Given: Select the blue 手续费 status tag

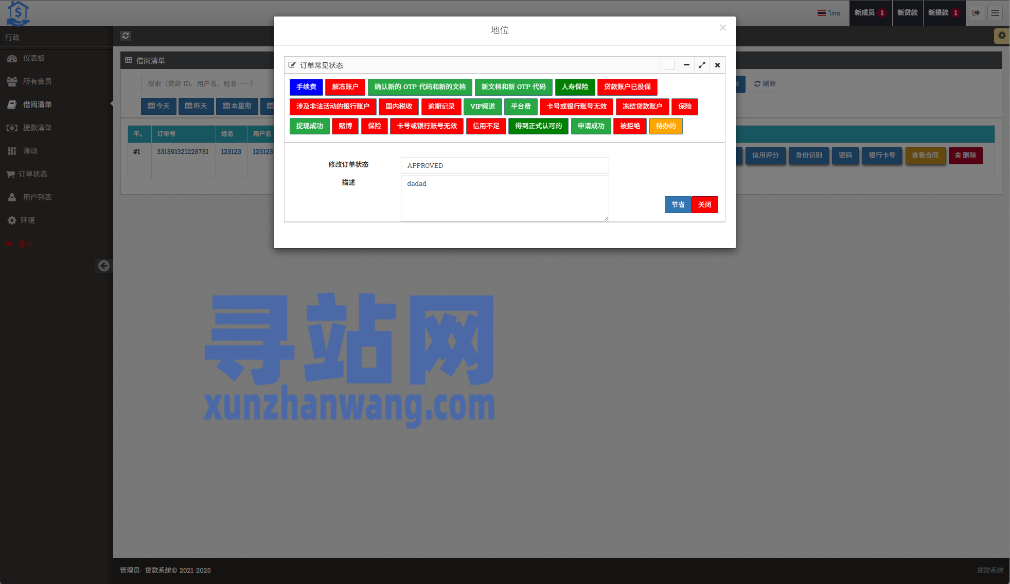Looking at the screenshot, I should point(306,87).
